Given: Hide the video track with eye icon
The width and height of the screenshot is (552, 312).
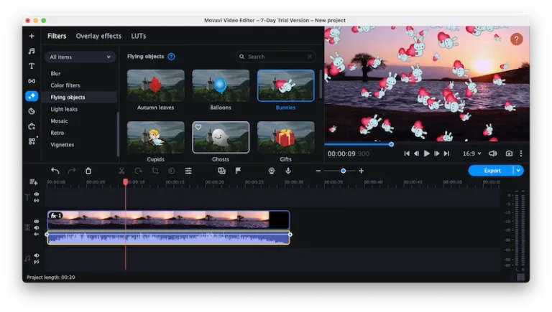Looking at the screenshot, I should [x=37, y=222].
